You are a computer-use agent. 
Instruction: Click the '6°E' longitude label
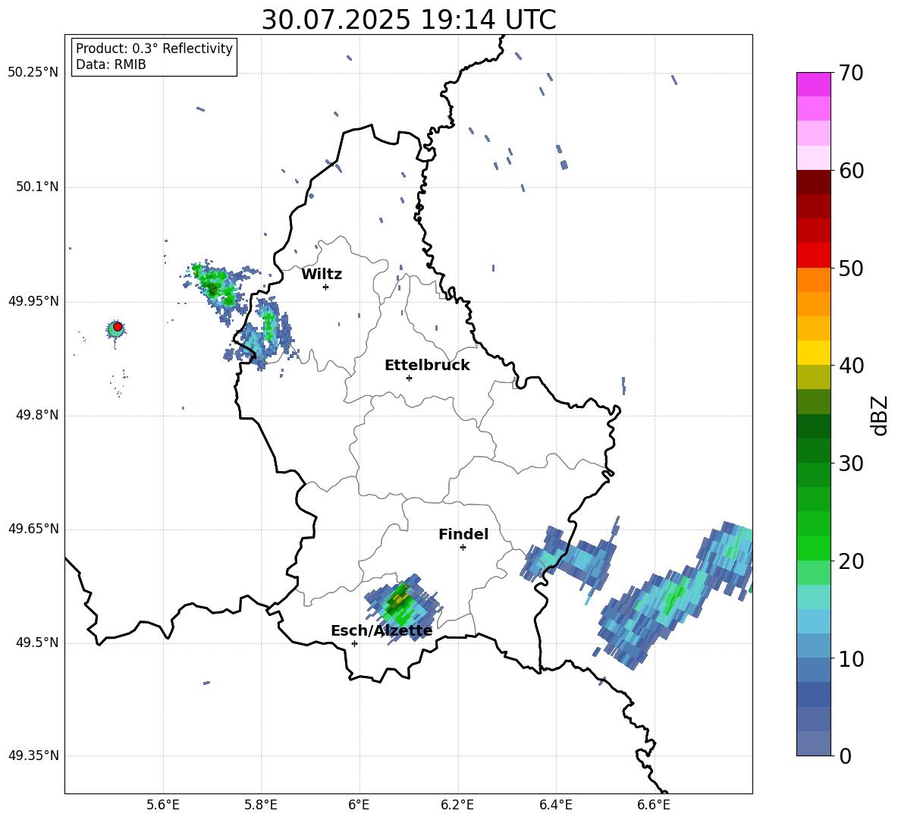pyautogui.click(x=359, y=805)
